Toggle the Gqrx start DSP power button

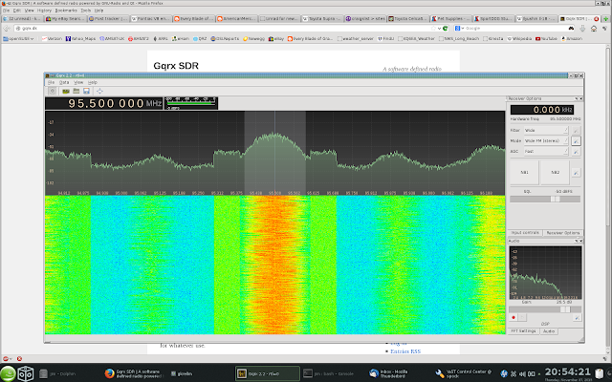coord(53,92)
